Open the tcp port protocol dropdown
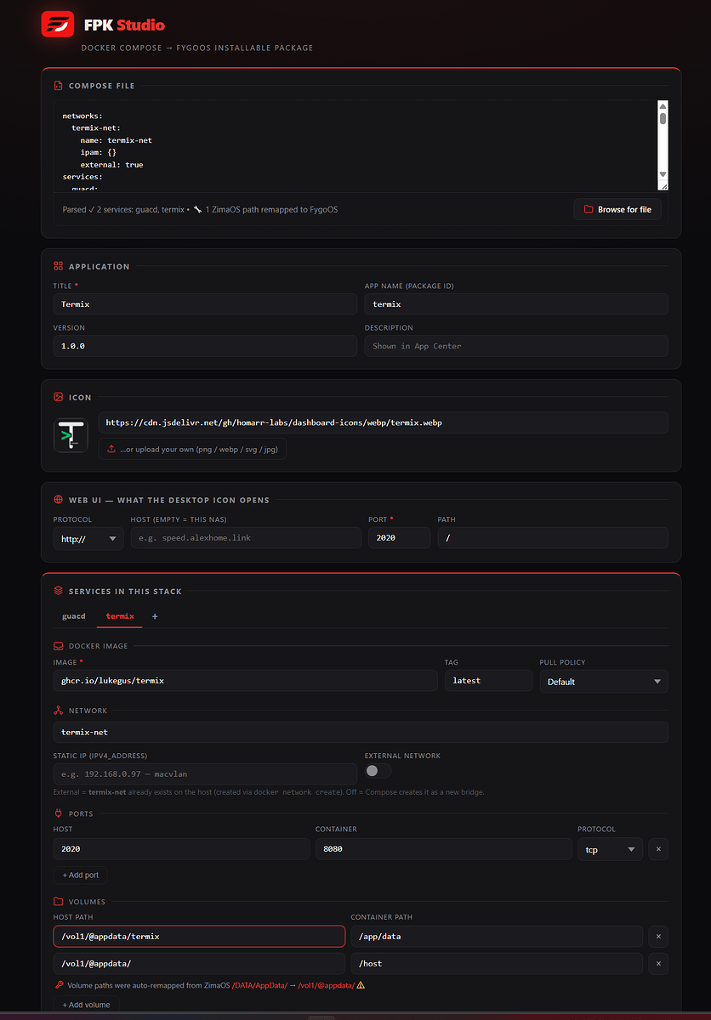The width and height of the screenshot is (711, 1020). pyautogui.click(x=610, y=849)
